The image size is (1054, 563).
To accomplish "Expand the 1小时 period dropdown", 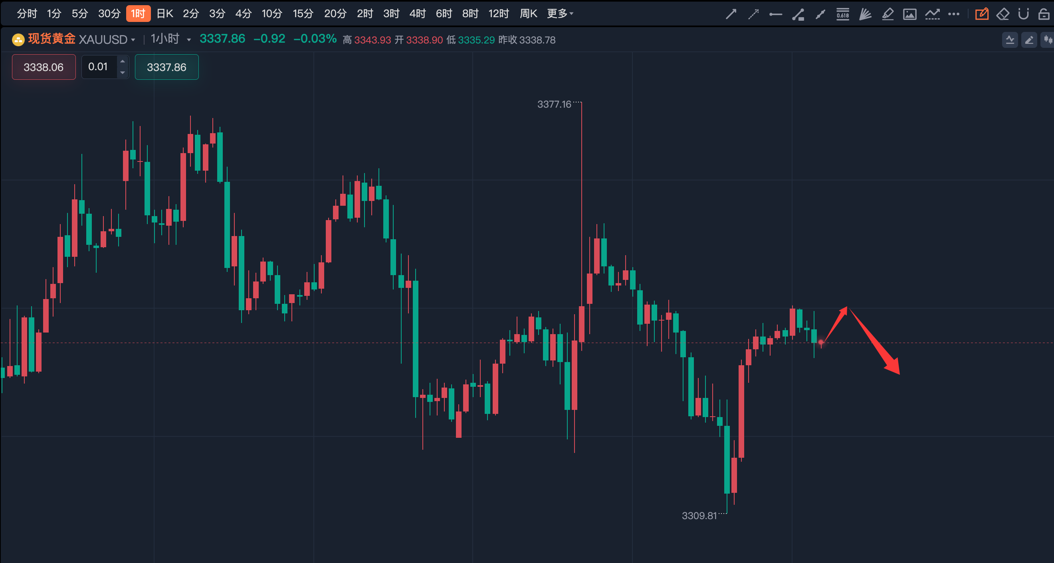I will (x=188, y=40).
